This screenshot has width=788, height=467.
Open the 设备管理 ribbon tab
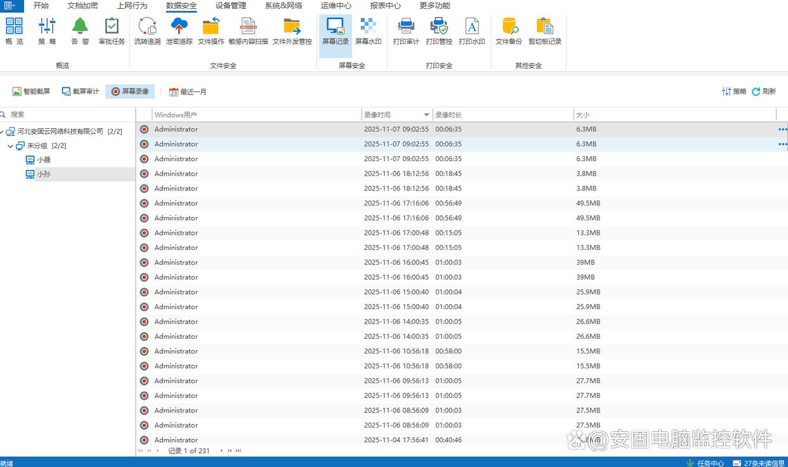(x=230, y=6)
